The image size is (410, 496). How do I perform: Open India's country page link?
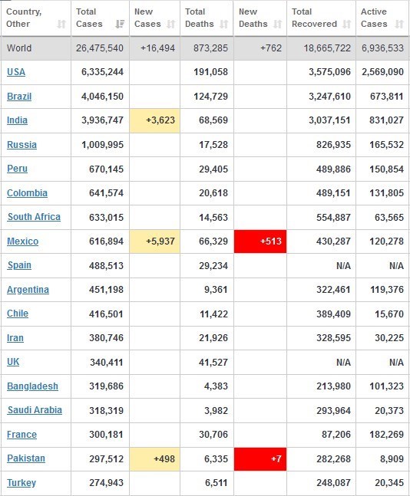(x=17, y=120)
